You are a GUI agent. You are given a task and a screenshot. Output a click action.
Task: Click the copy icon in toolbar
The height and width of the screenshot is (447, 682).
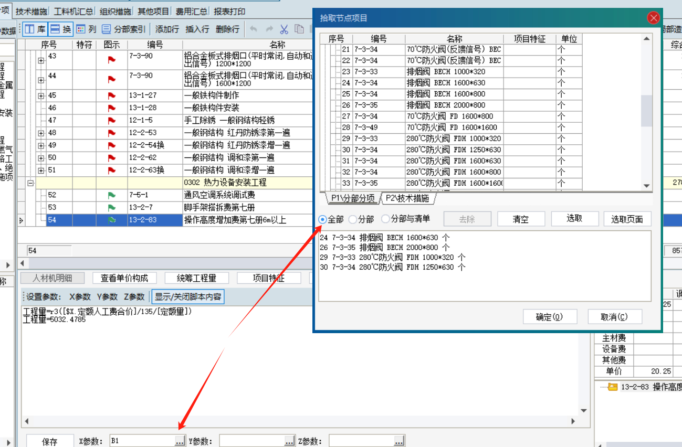(299, 29)
